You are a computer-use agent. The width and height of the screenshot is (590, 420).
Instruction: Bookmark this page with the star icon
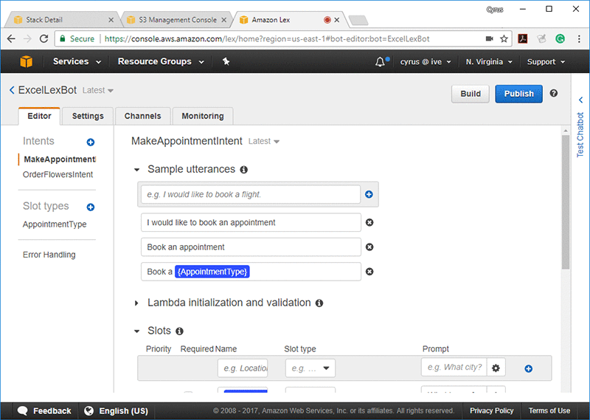click(504, 39)
